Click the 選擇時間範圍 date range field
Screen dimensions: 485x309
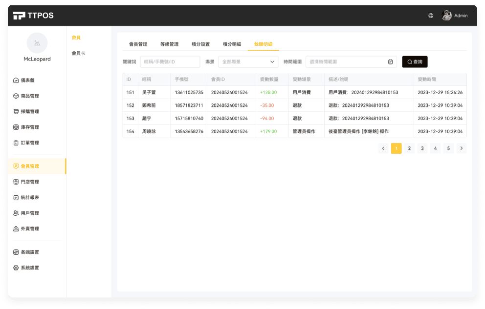[x=346, y=62]
